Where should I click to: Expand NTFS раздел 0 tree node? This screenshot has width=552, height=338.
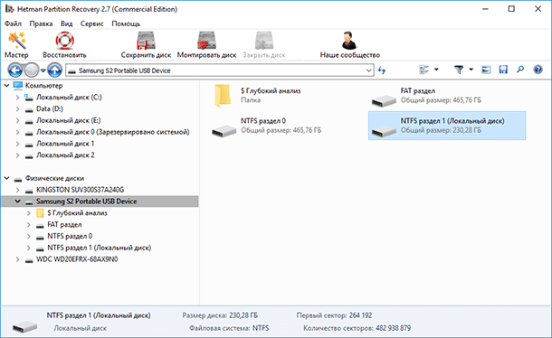pyautogui.click(x=29, y=237)
